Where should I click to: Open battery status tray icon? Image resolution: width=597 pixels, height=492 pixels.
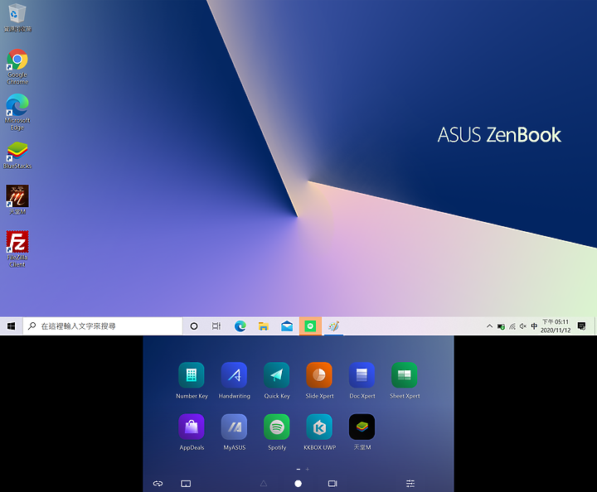click(x=501, y=326)
